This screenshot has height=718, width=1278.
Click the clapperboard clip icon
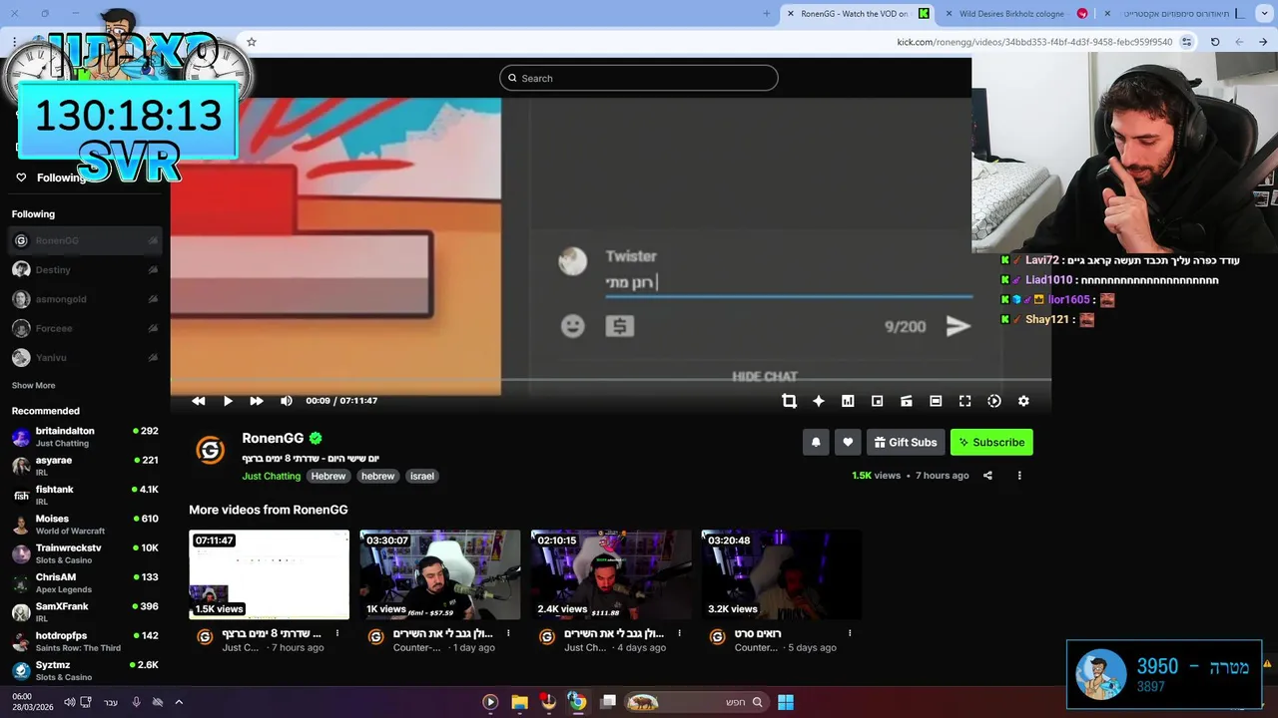pos(907,401)
